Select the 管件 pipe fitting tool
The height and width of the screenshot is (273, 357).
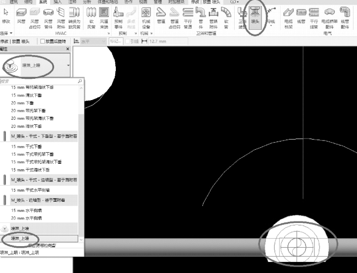[201, 18]
